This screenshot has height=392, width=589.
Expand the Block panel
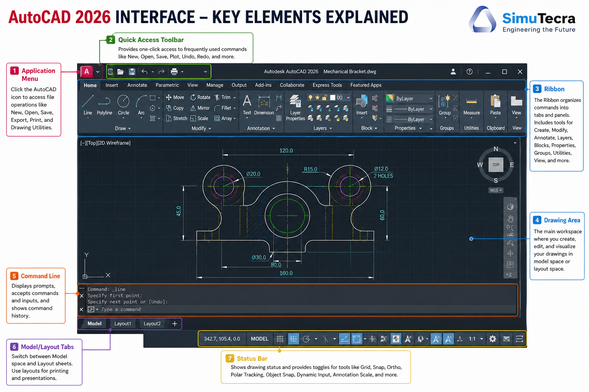pyautogui.click(x=369, y=128)
